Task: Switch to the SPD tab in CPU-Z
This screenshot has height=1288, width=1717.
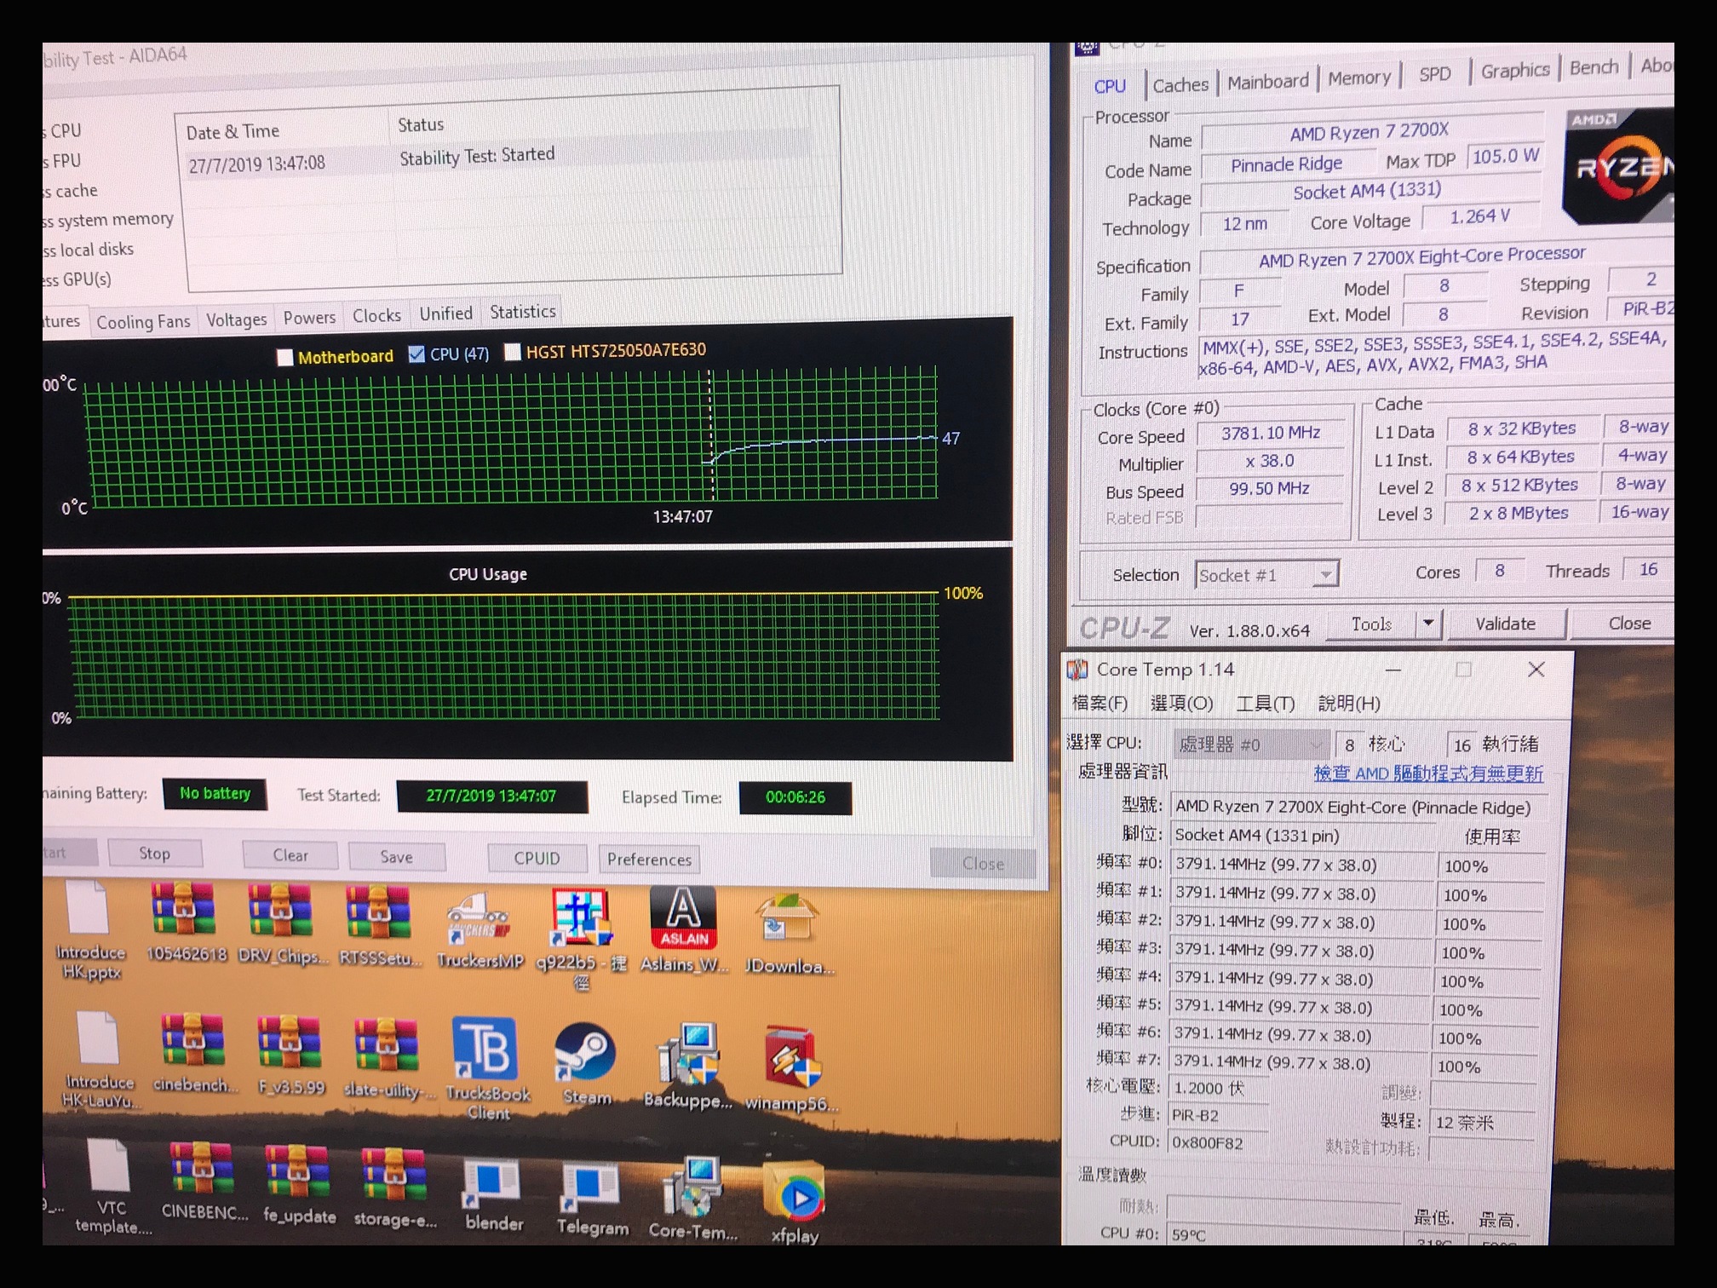Action: coord(1434,74)
